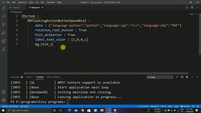Kill terminal with trash icon

[x=187, y=77]
